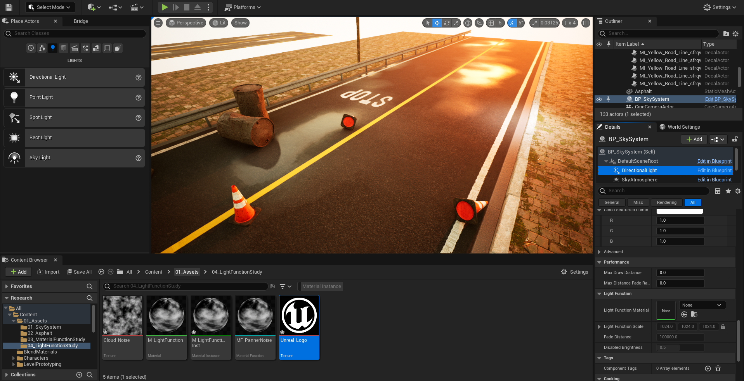Click Cloud Scattered Luminance white swatch
Screen dimensions: 744x381
tap(680, 211)
